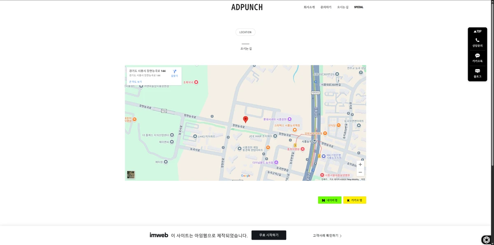Select the 더 플렉스 지식산업센터 marker
This screenshot has width=494, height=245.
coord(172,135)
